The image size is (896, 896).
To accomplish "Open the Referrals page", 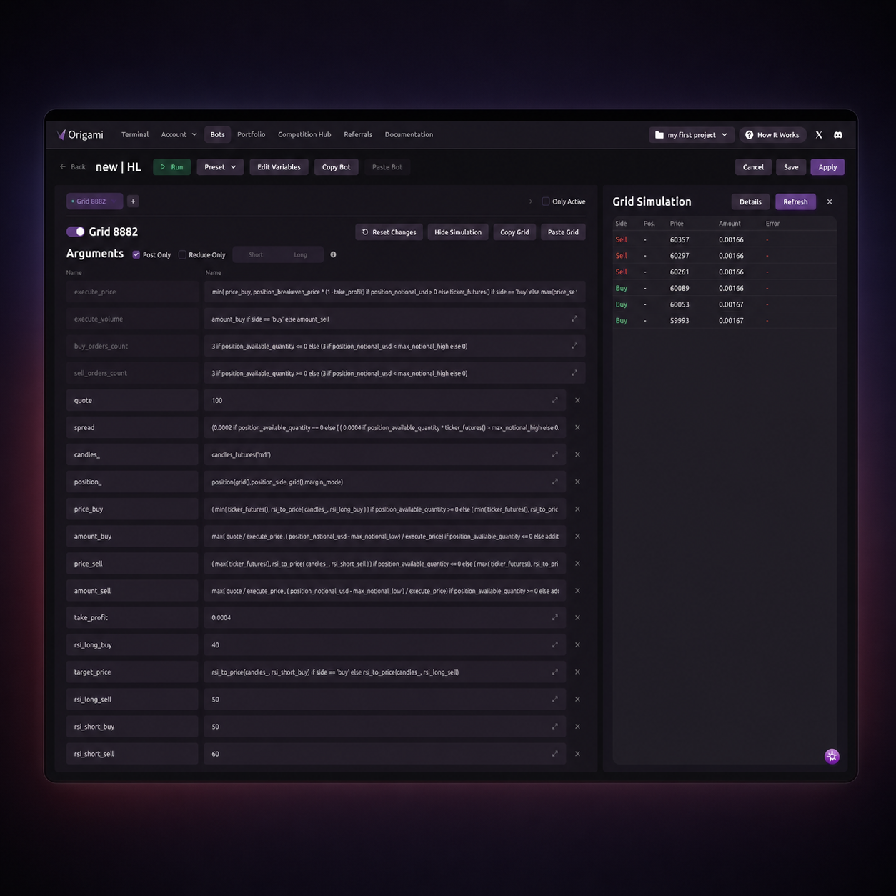I will (358, 134).
